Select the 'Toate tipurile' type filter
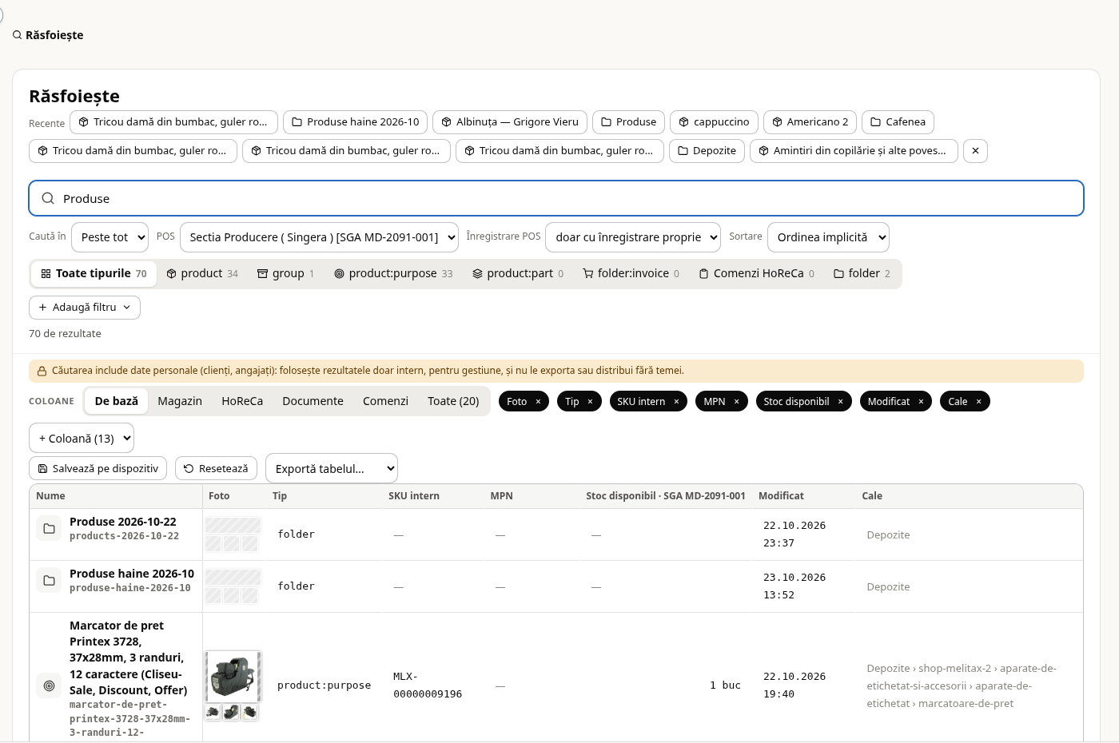The image size is (1119, 743). click(x=94, y=273)
